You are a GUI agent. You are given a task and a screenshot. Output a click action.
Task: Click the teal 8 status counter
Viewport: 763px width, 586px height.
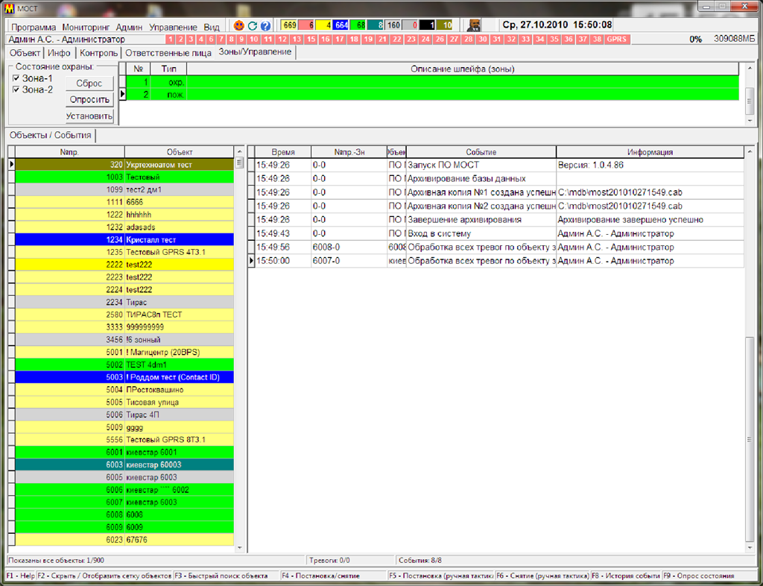(x=376, y=25)
